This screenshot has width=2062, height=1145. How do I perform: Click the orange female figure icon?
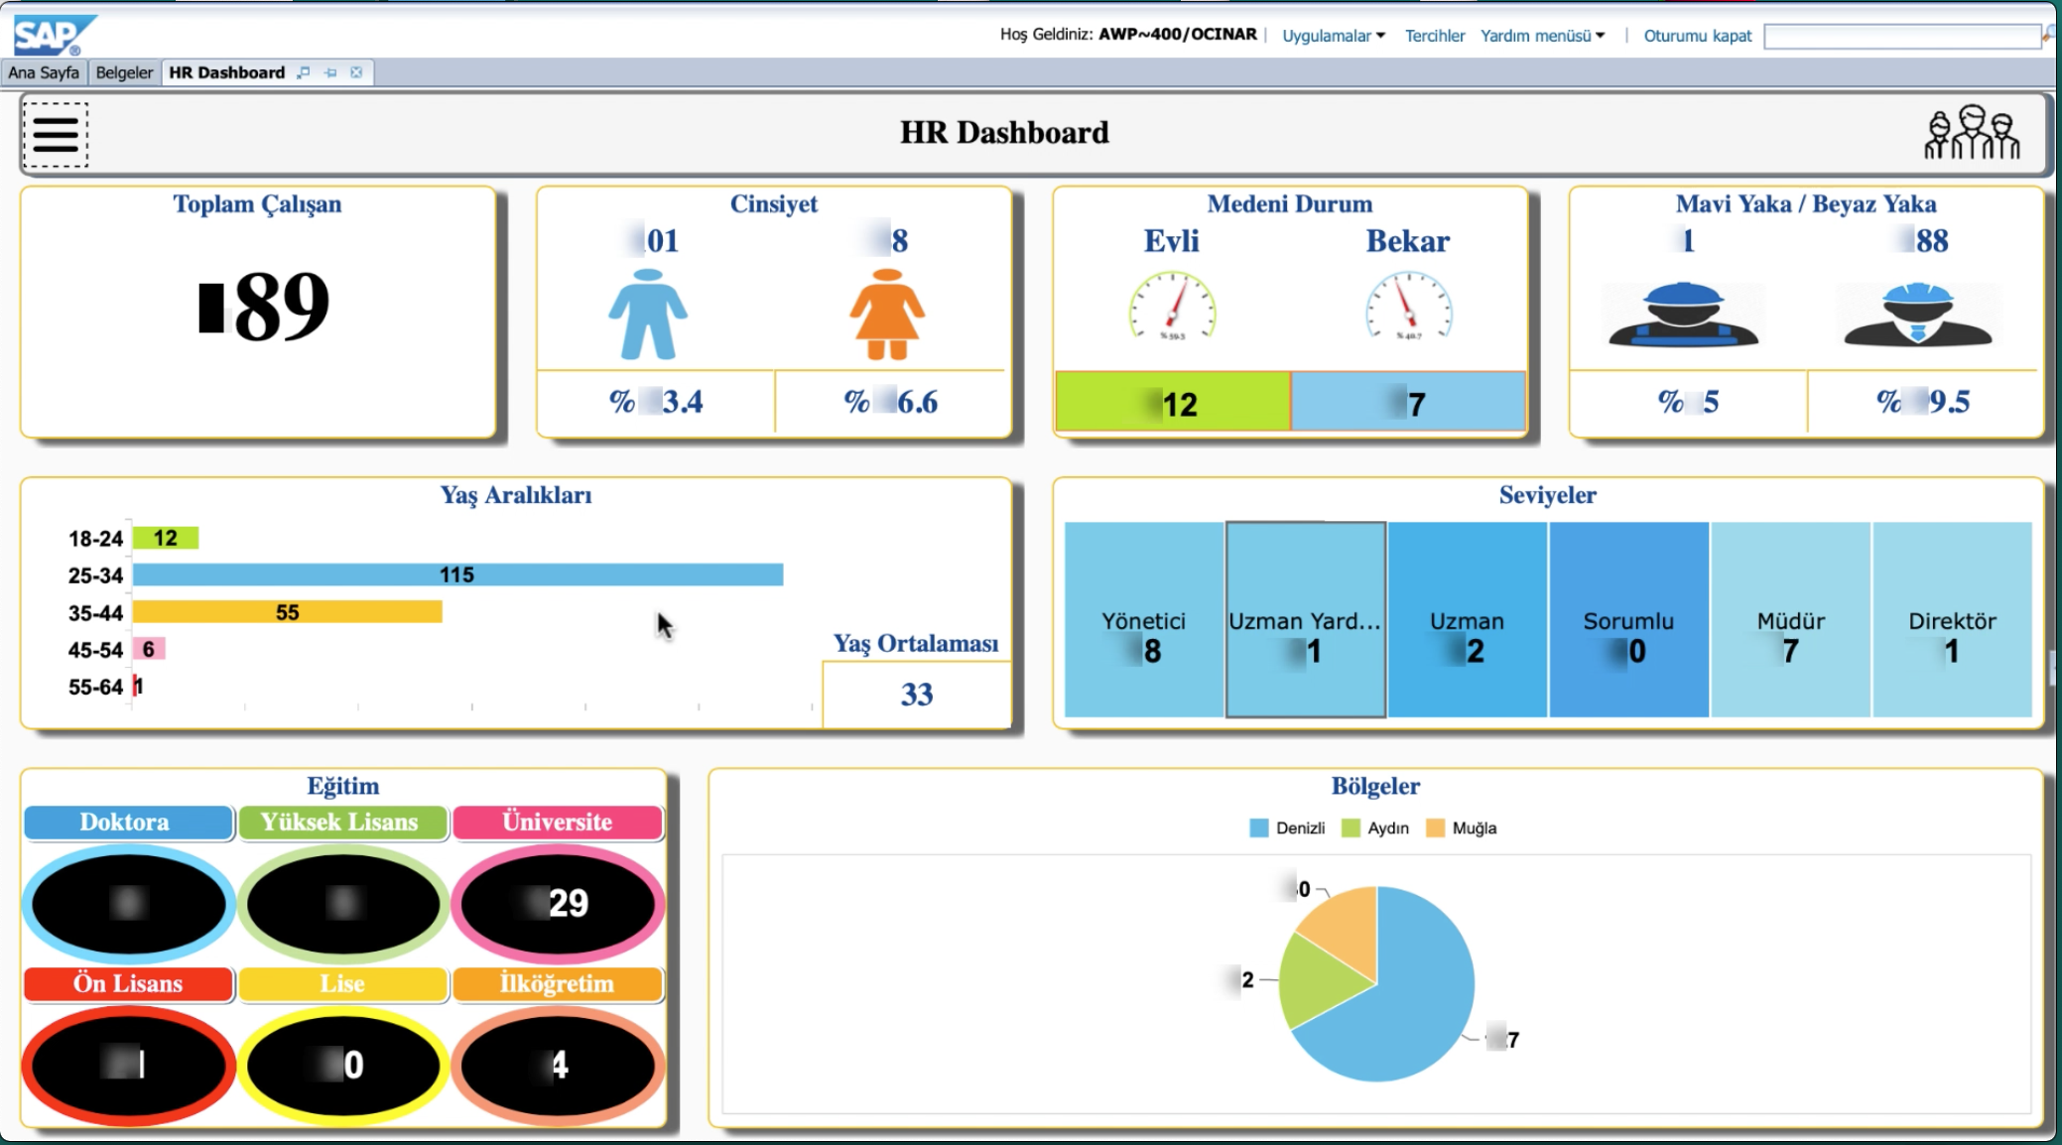point(887,314)
